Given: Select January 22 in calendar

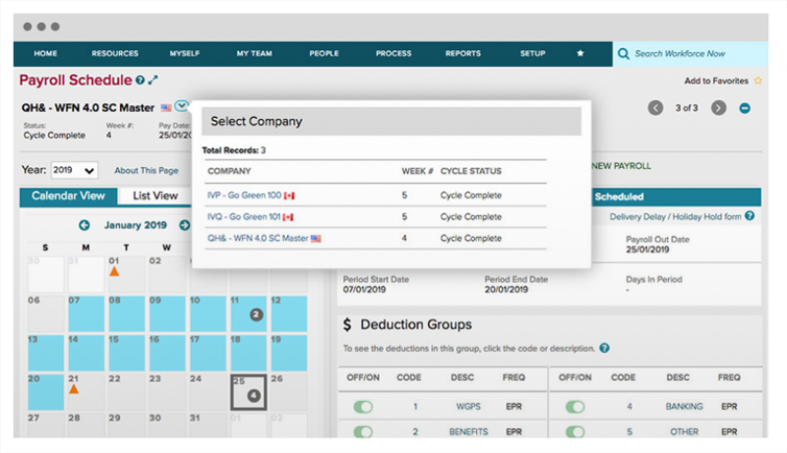Looking at the screenshot, I should tap(127, 392).
